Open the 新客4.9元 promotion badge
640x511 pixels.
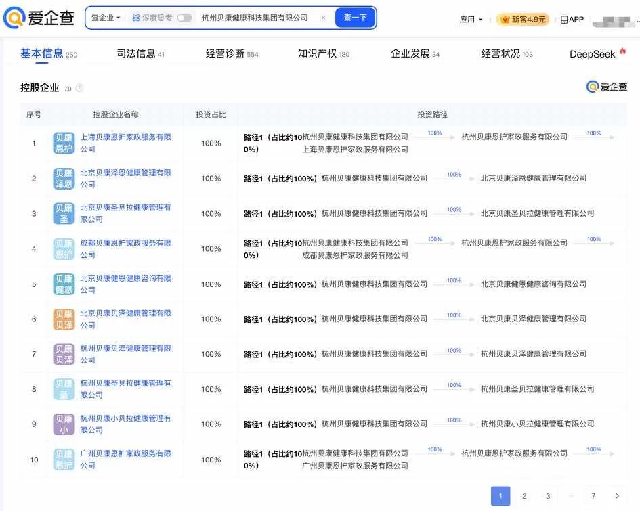523,19
